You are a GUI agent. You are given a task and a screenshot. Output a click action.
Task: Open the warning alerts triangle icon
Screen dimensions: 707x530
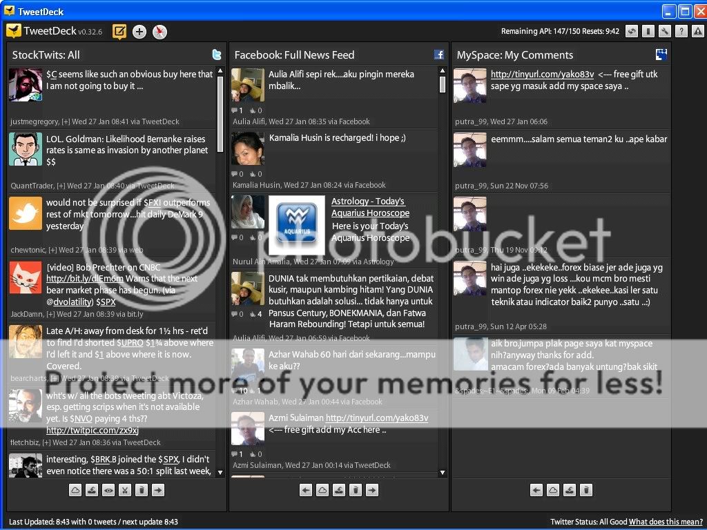tap(698, 31)
